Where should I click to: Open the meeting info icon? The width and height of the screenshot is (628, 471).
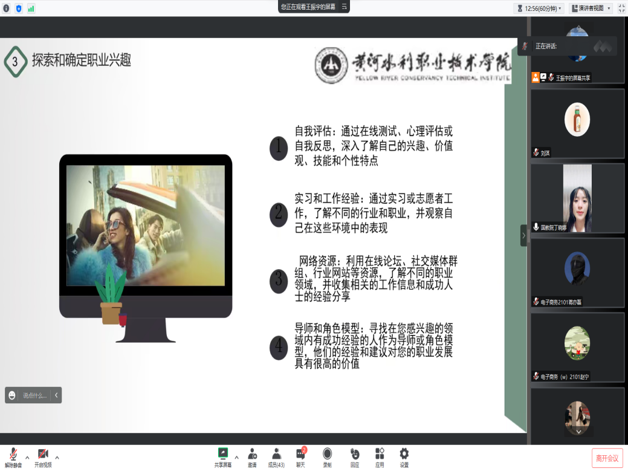click(6, 8)
